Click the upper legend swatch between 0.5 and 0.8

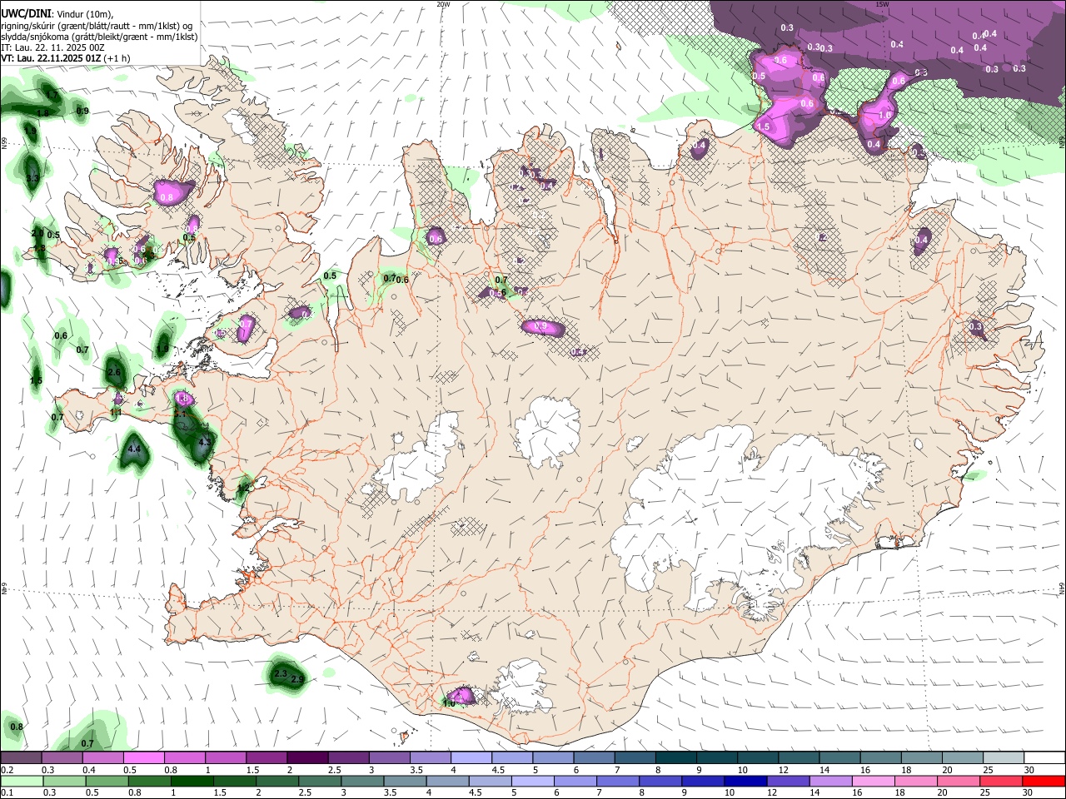click(143, 757)
